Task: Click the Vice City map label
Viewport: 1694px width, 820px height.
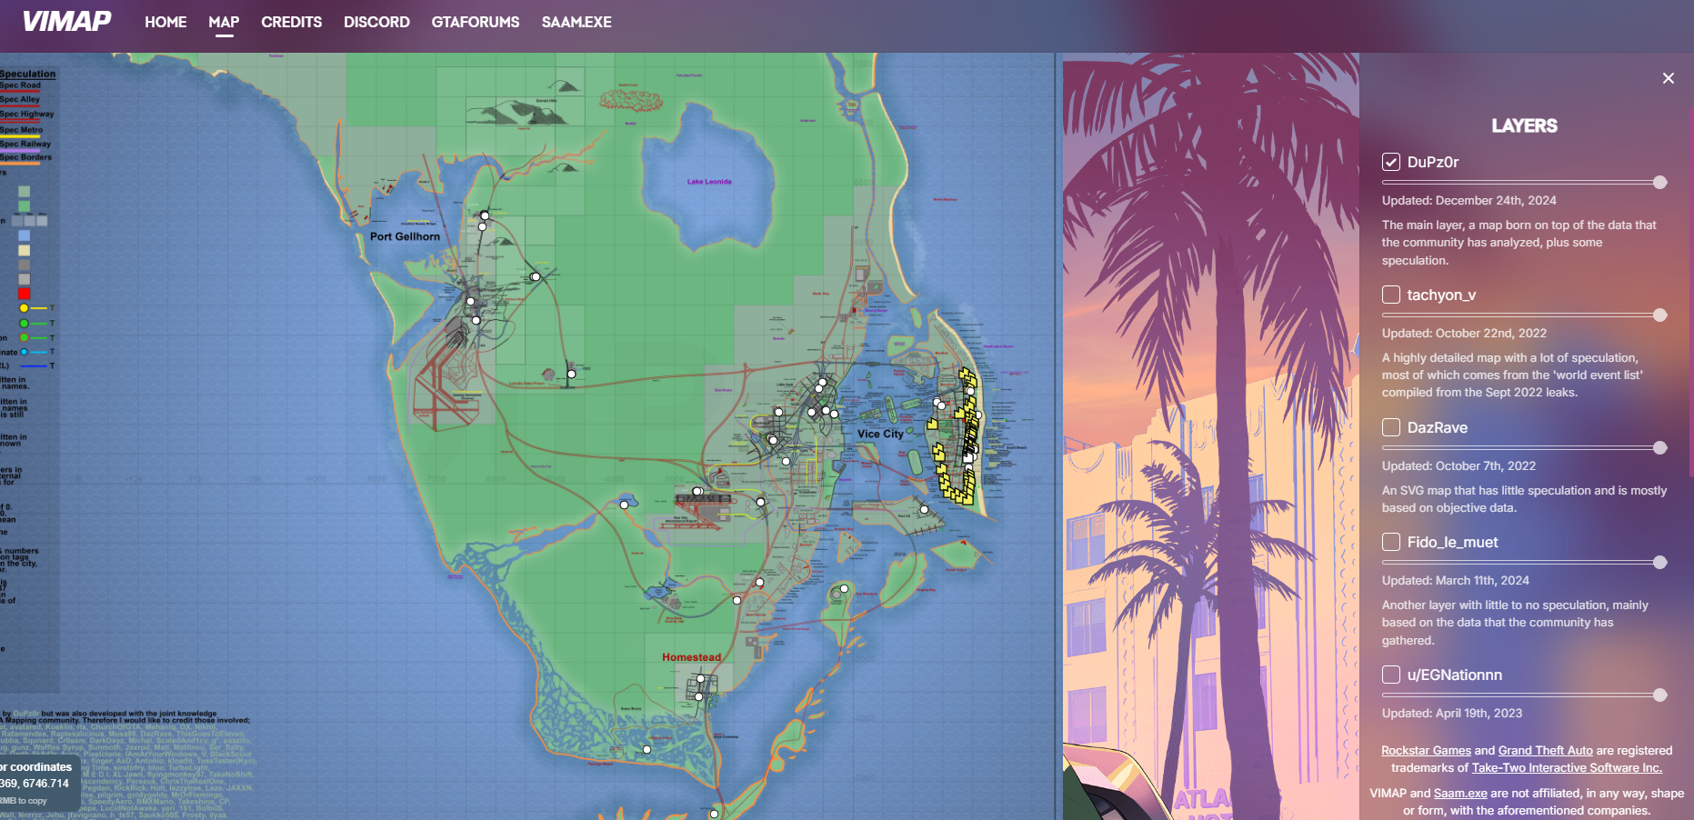Action: point(880,434)
